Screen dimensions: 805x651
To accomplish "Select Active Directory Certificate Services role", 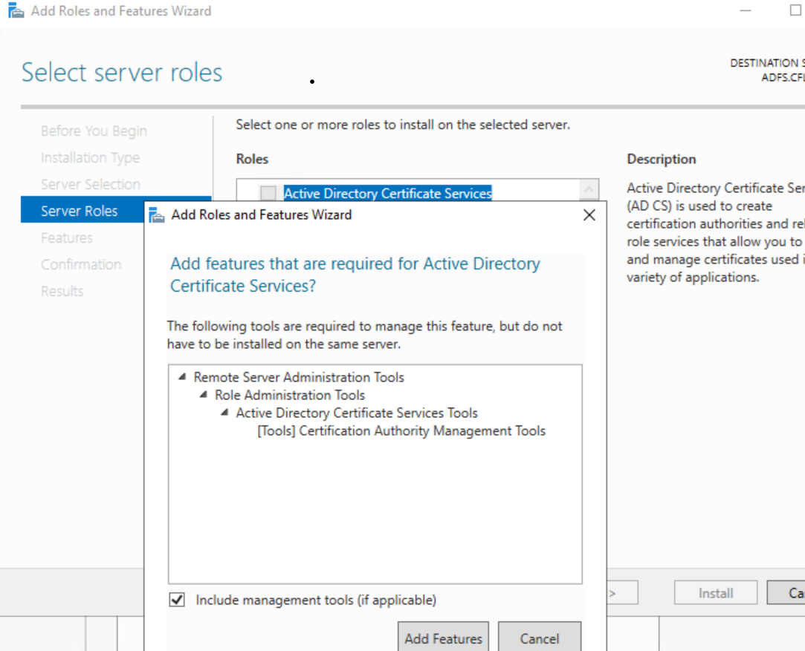I will pos(387,193).
